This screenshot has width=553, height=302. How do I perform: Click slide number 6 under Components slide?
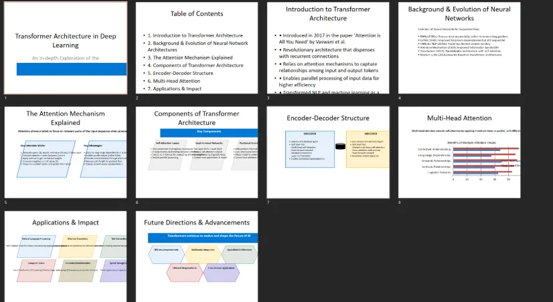click(x=137, y=202)
